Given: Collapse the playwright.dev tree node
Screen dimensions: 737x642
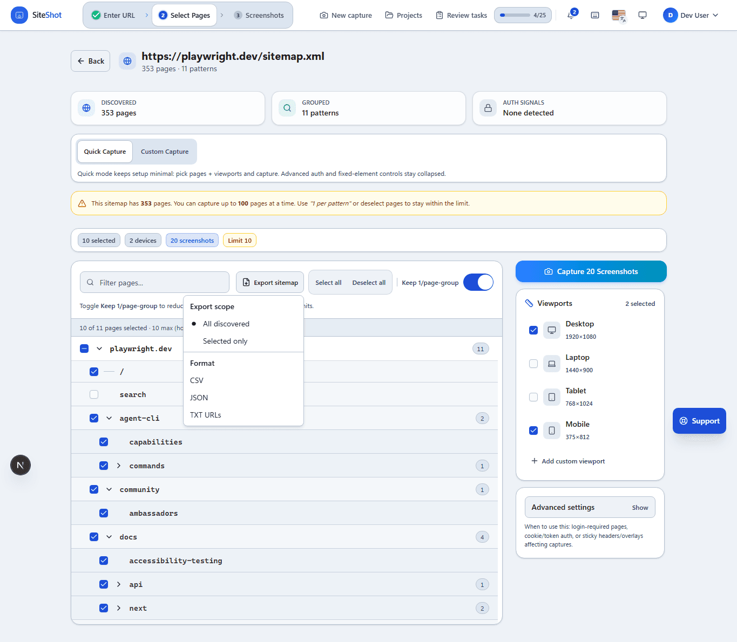Looking at the screenshot, I should pyautogui.click(x=99, y=349).
